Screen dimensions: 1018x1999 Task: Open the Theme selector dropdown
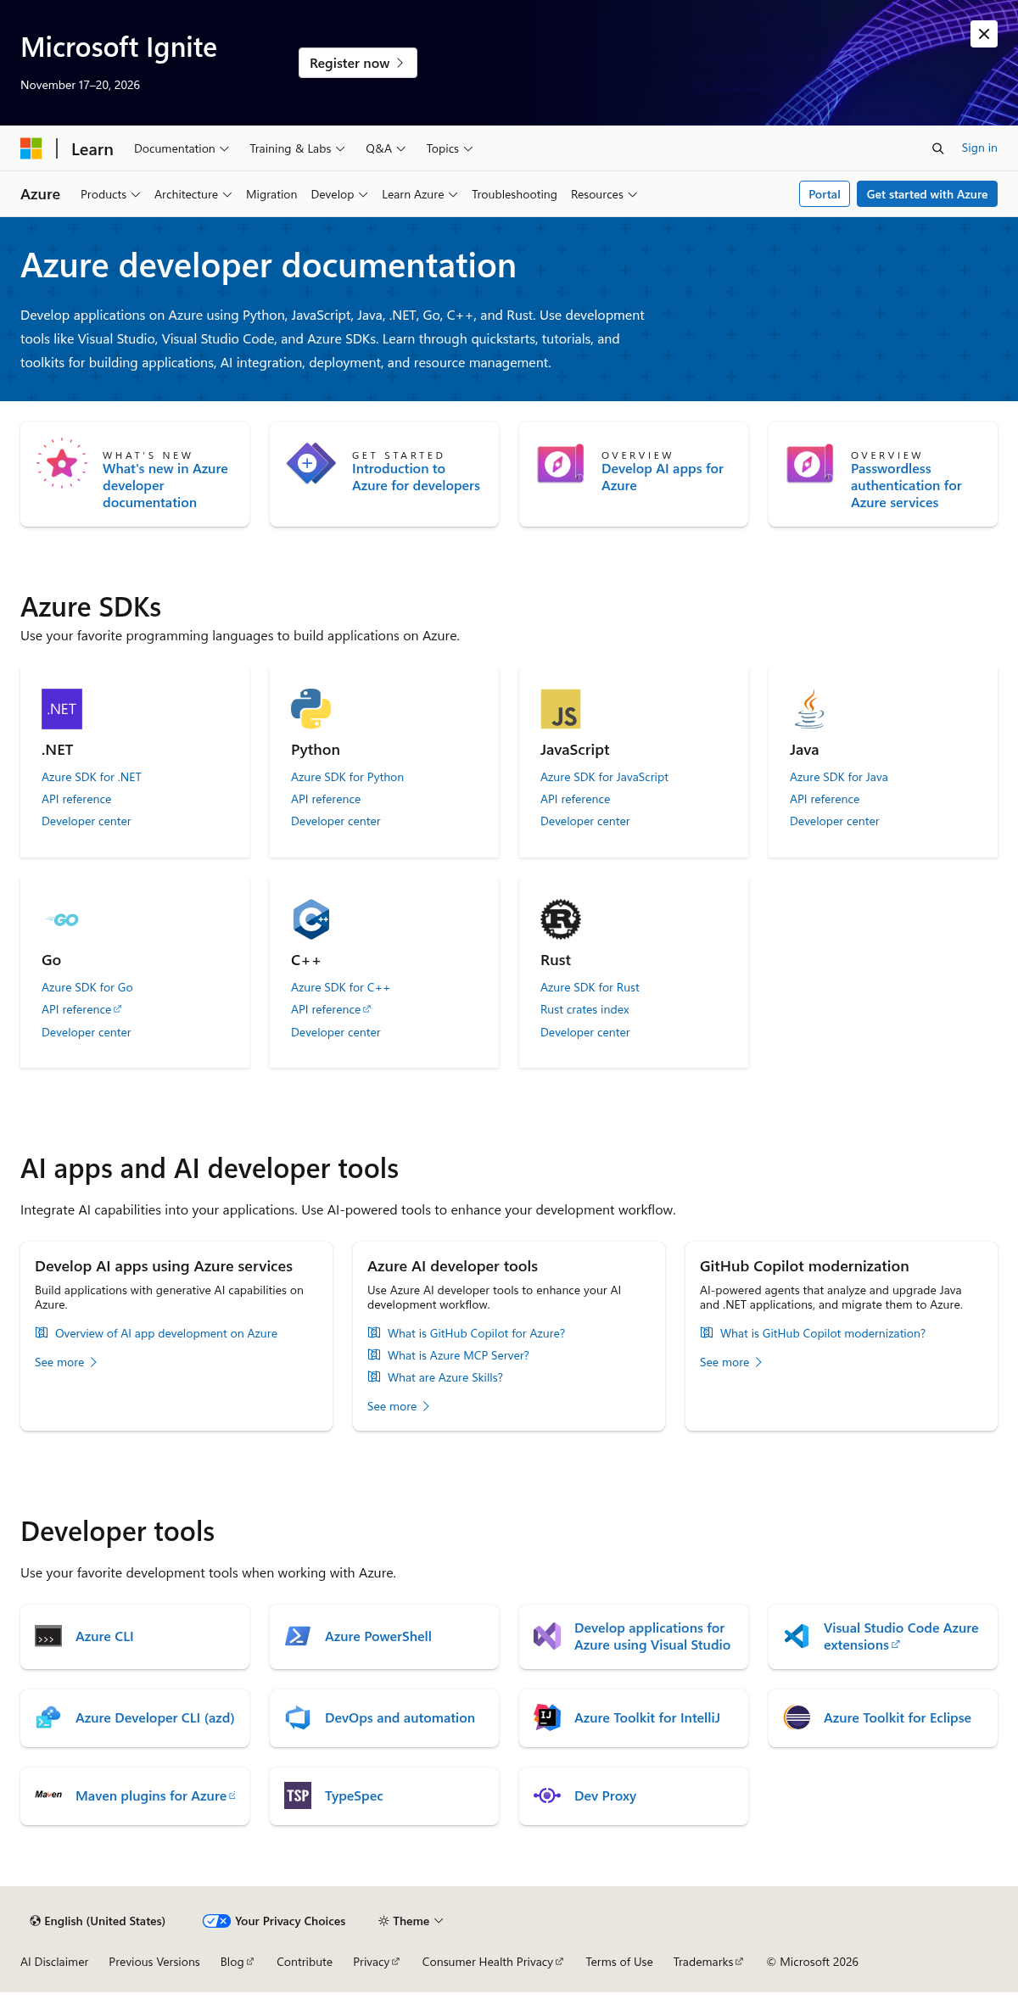411,1921
